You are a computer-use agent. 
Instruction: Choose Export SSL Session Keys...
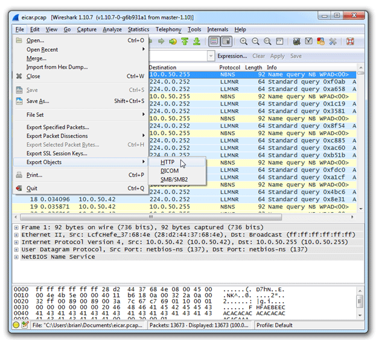tap(81, 153)
